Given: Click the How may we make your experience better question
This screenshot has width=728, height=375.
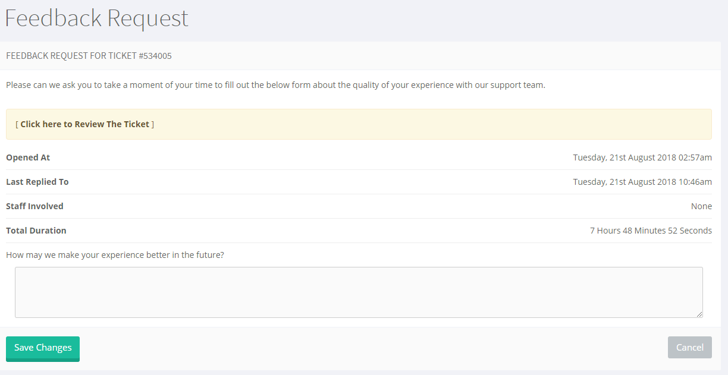Looking at the screenshot, I should coord(115,255).
